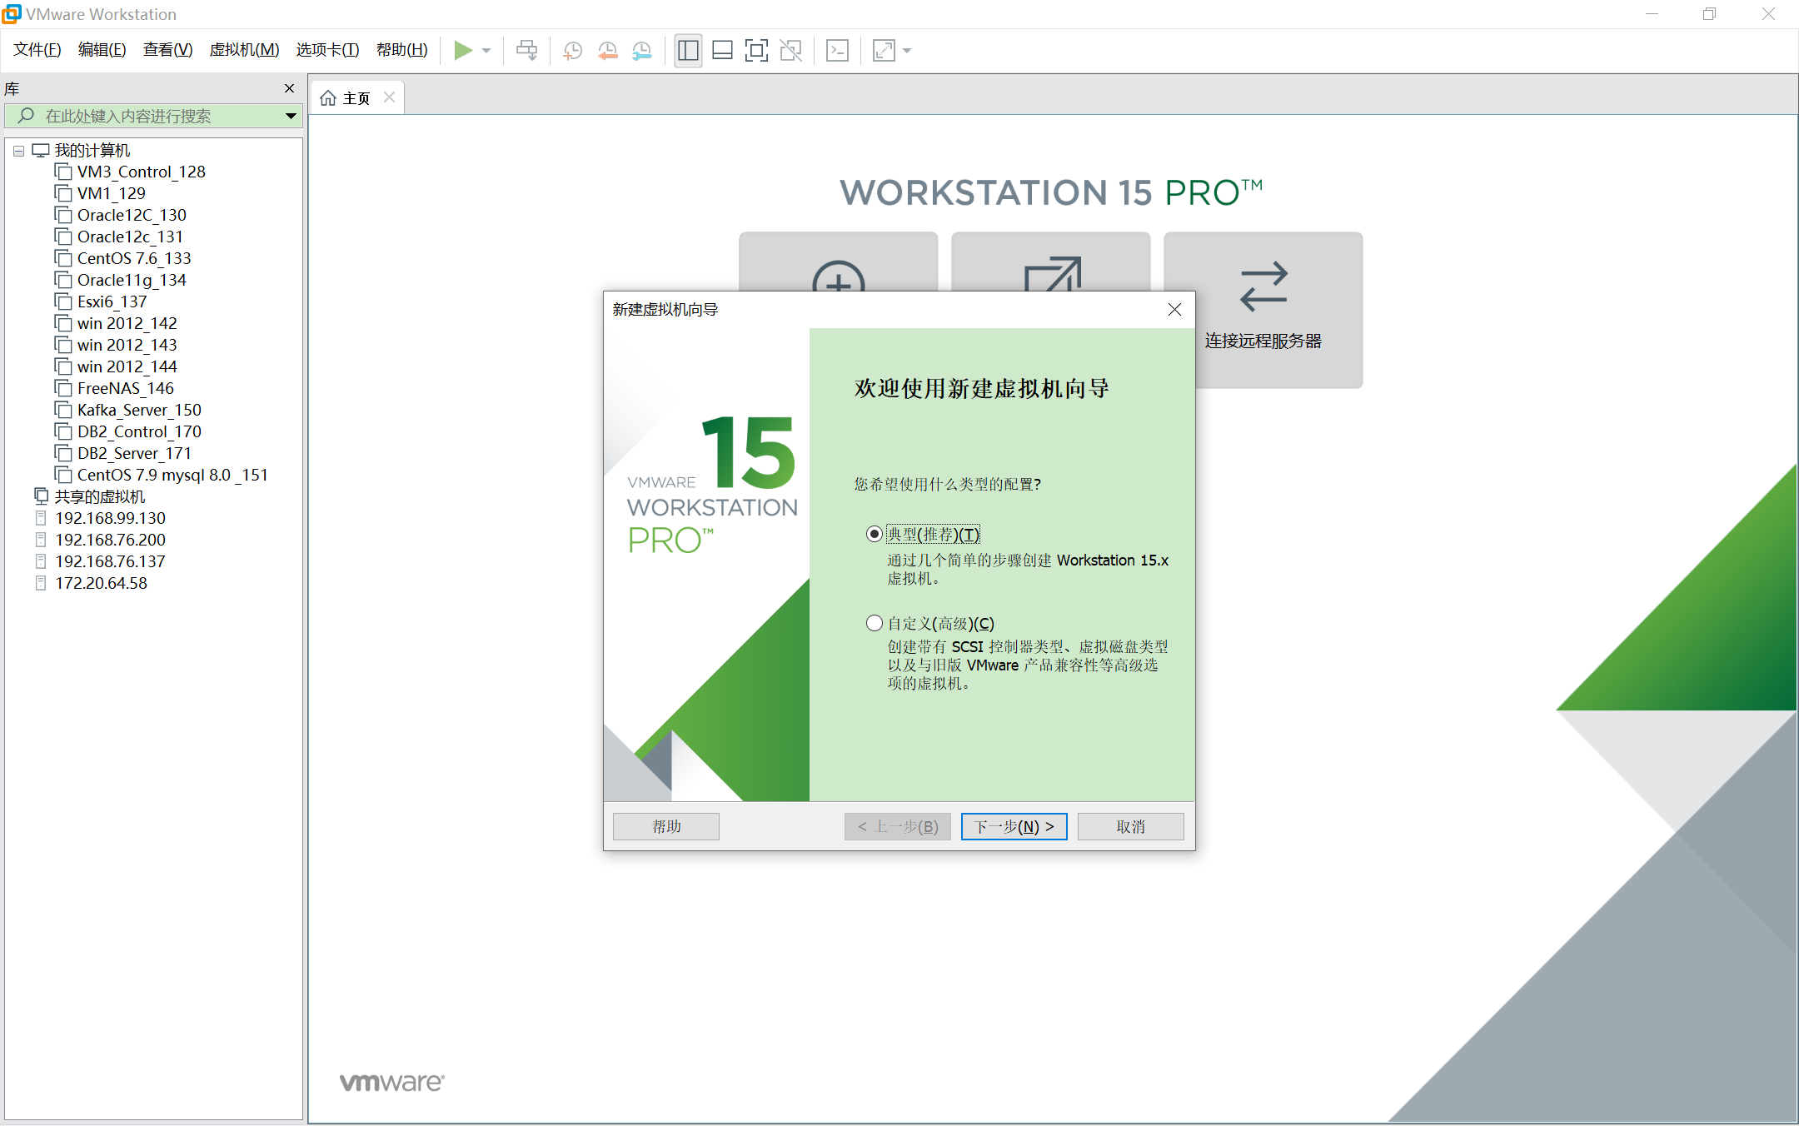
Task: Open the power options dropdown arrow
Action: pyautogui.click(x=486, y=50)
